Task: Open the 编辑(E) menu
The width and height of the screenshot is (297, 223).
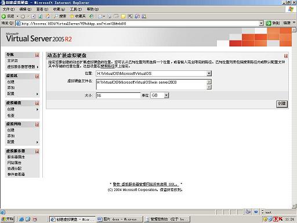Action: point(26,9)
